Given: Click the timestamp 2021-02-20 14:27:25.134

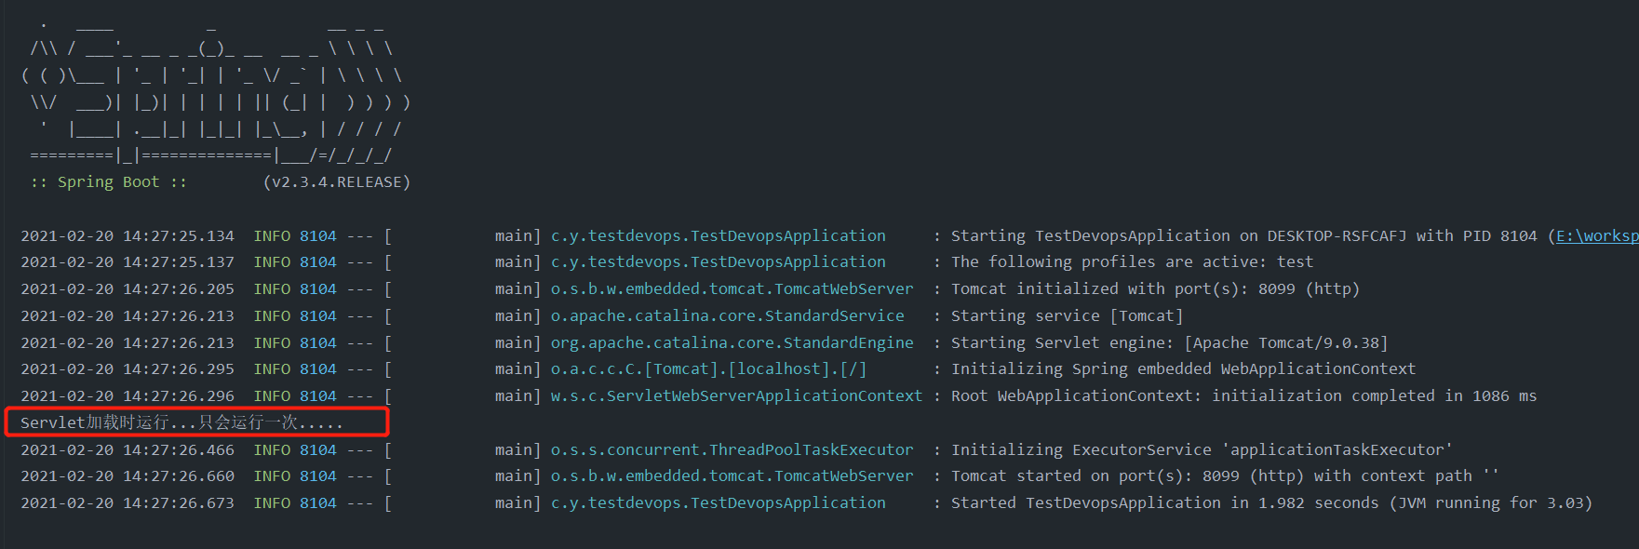Looking at the screenshot, I should click(x=128, y=236).
